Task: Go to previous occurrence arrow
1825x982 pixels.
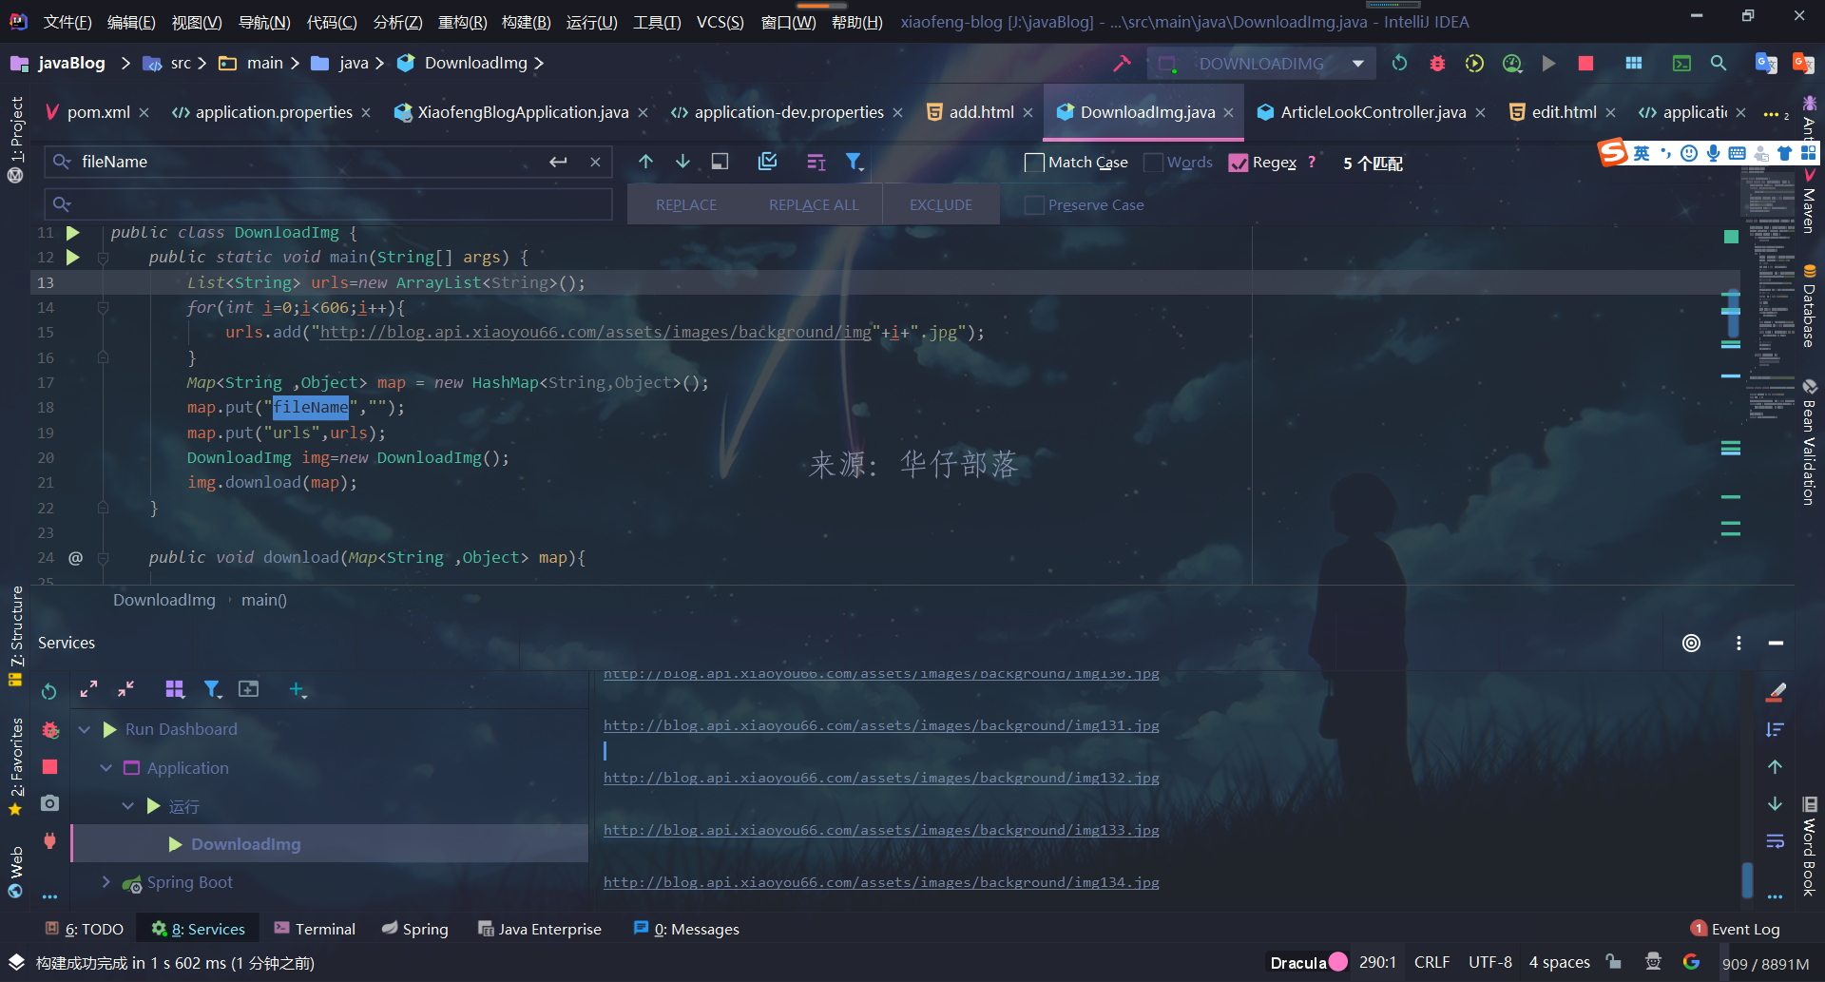Action: pos(645,162)
